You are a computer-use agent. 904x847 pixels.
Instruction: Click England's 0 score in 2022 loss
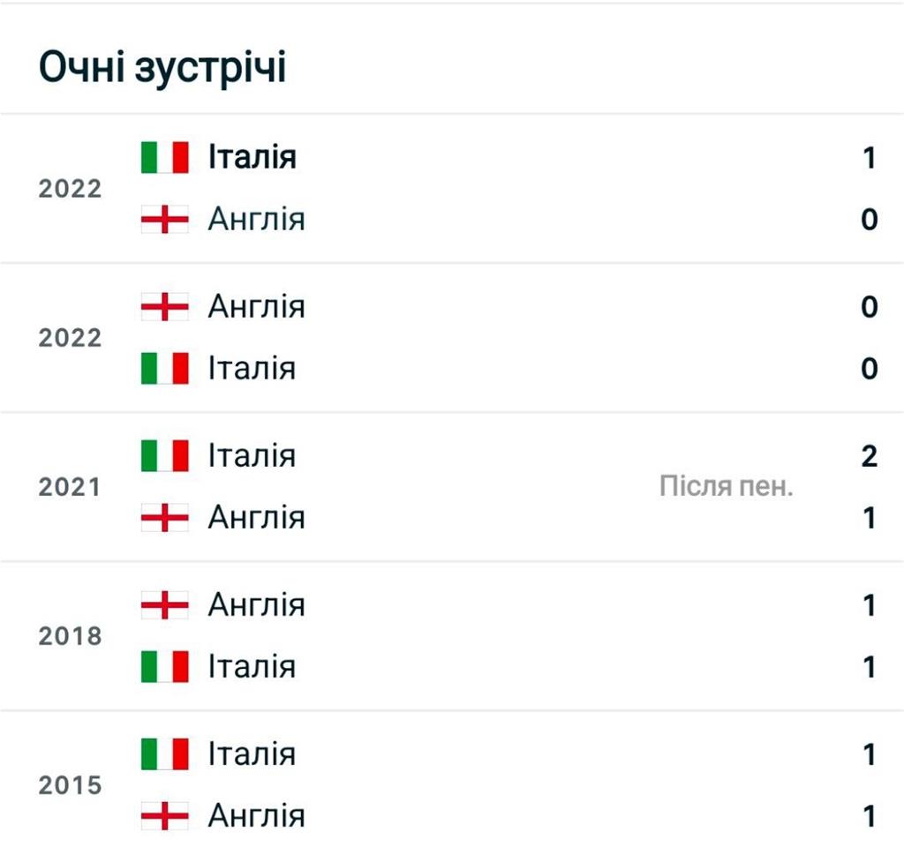[x=870, y=219]
